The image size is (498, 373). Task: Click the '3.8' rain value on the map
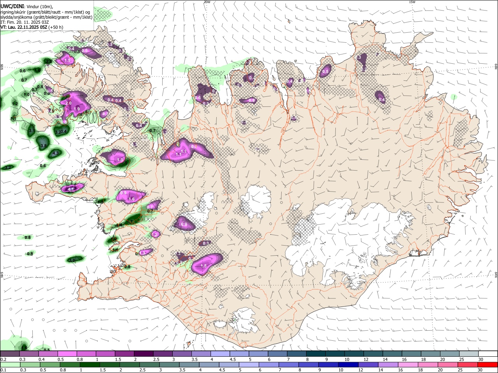point(44,146)
